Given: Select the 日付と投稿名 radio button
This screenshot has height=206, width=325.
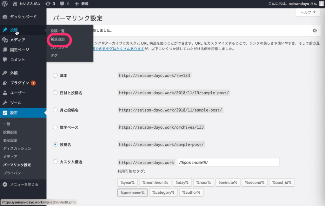Looking at the screenshot, I should tap(55, 93).
